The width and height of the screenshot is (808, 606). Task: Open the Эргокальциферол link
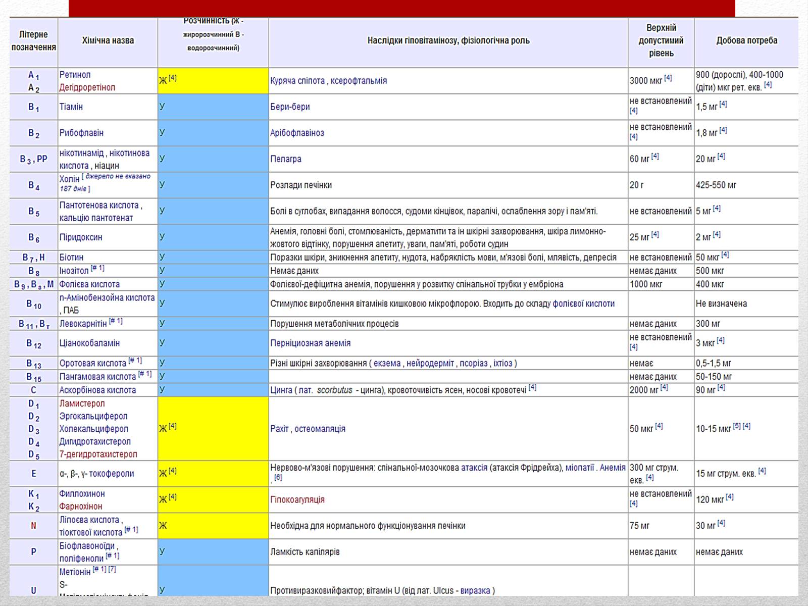pyautogui.click(x=93, y=417)
